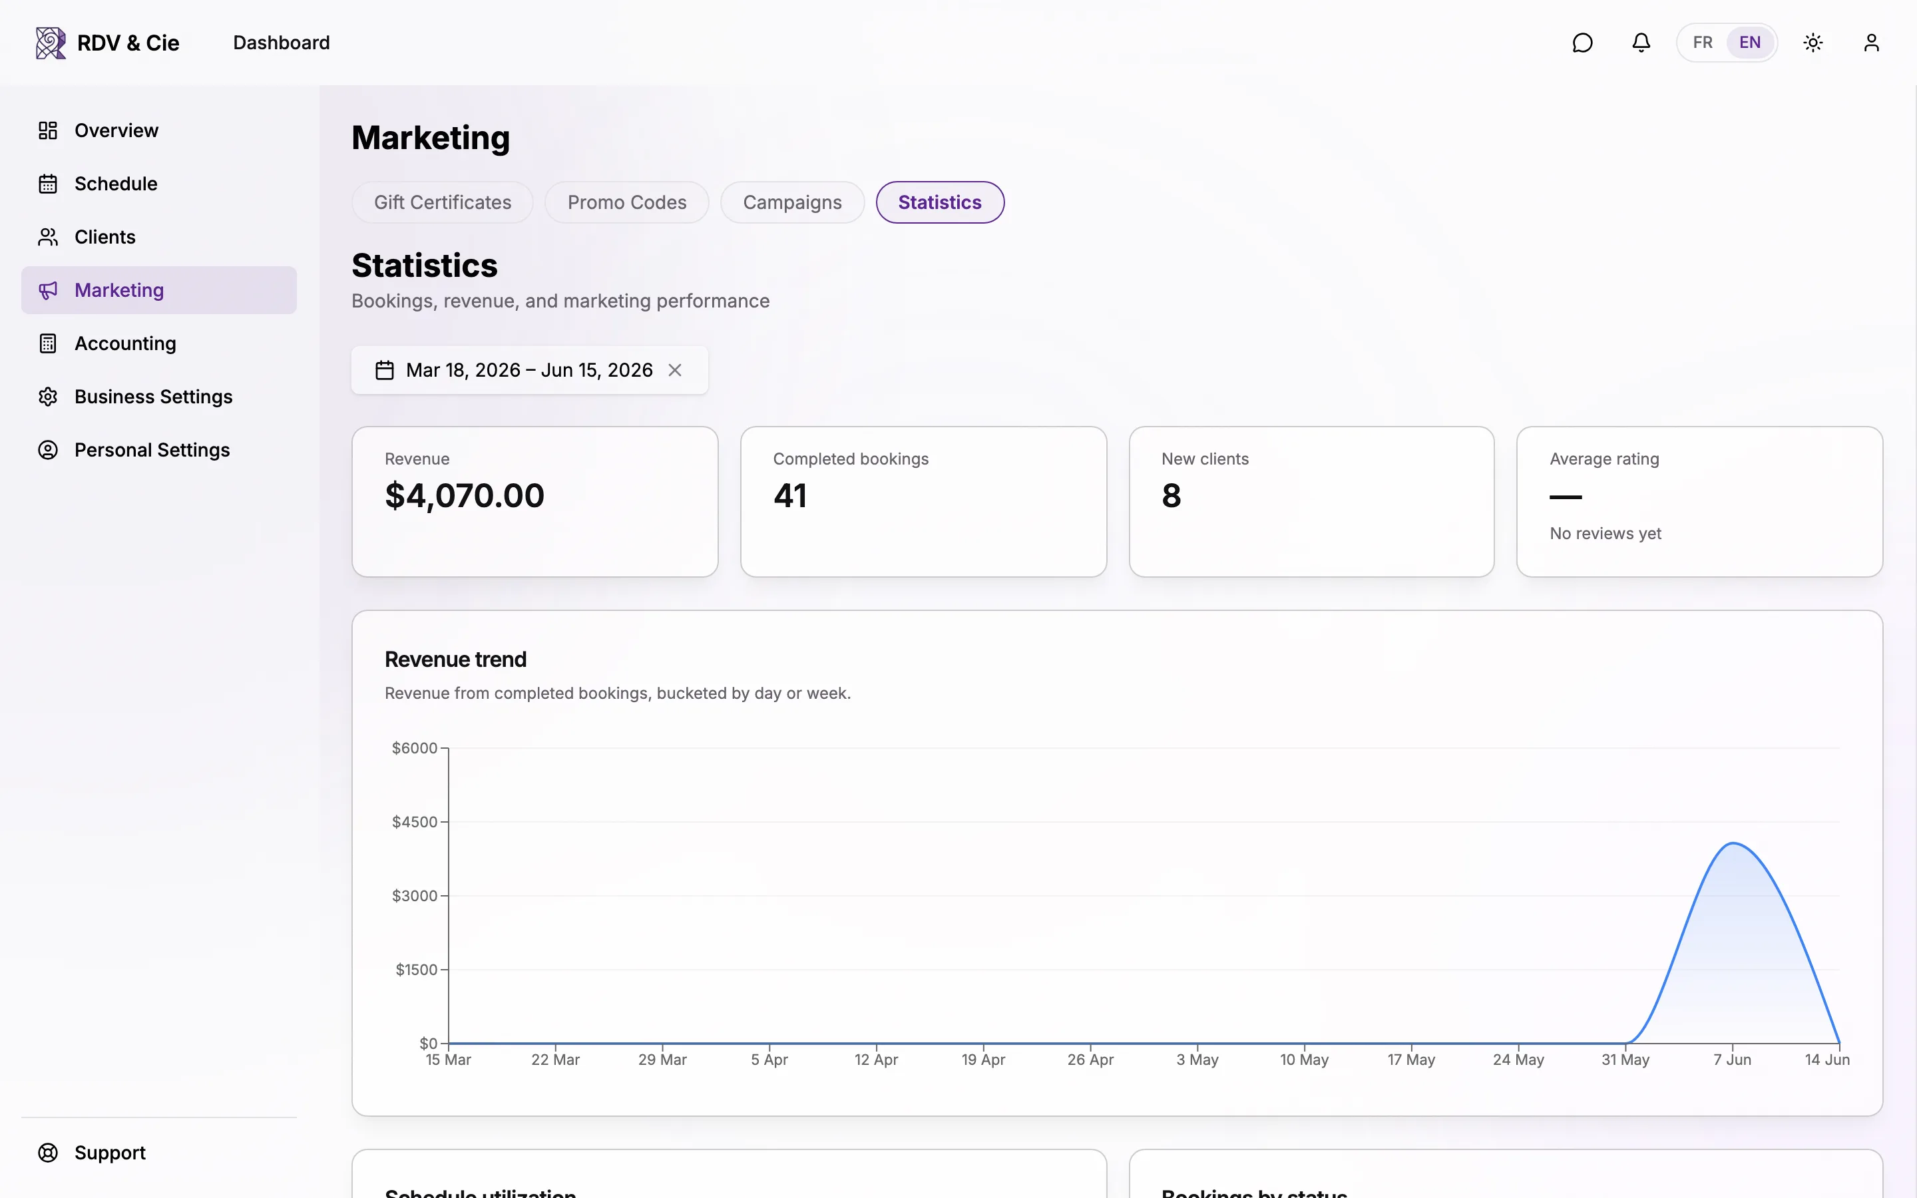
Task: Switch language to FR
Action: pyautogui.click(x=1702, y=43)
